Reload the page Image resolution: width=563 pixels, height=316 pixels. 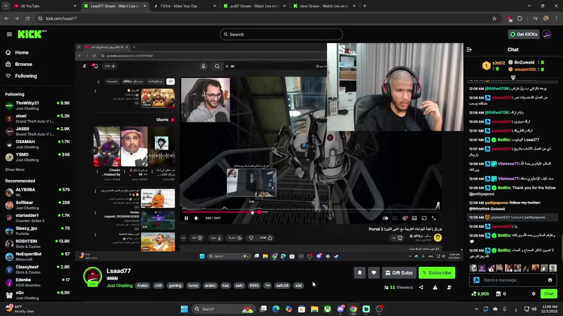[28, 18]
